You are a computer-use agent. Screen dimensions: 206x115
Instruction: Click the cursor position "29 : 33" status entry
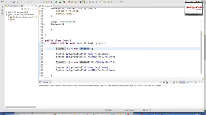147,110
